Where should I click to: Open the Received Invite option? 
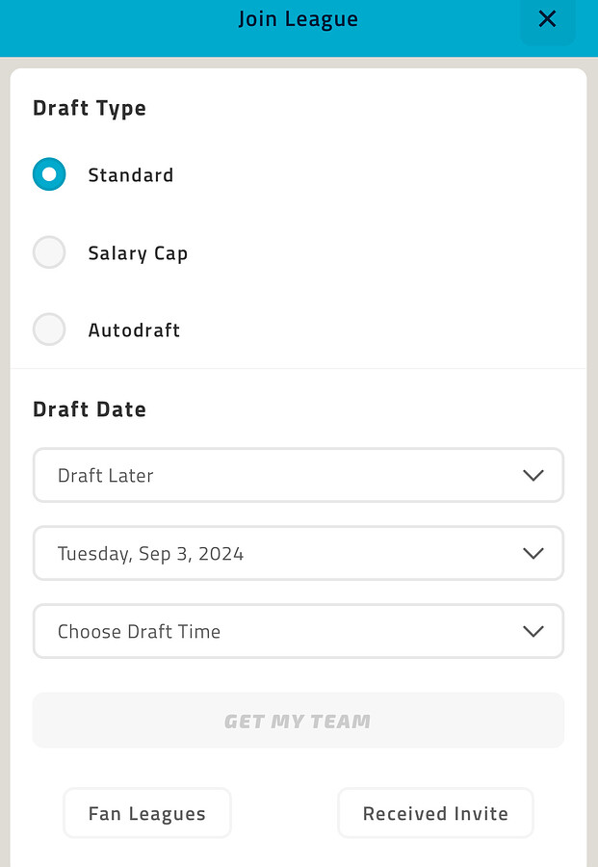click(435, 813)
